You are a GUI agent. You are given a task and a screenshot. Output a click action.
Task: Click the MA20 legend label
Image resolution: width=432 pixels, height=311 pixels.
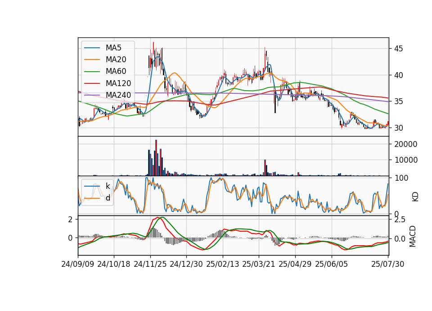coord(116,59)
